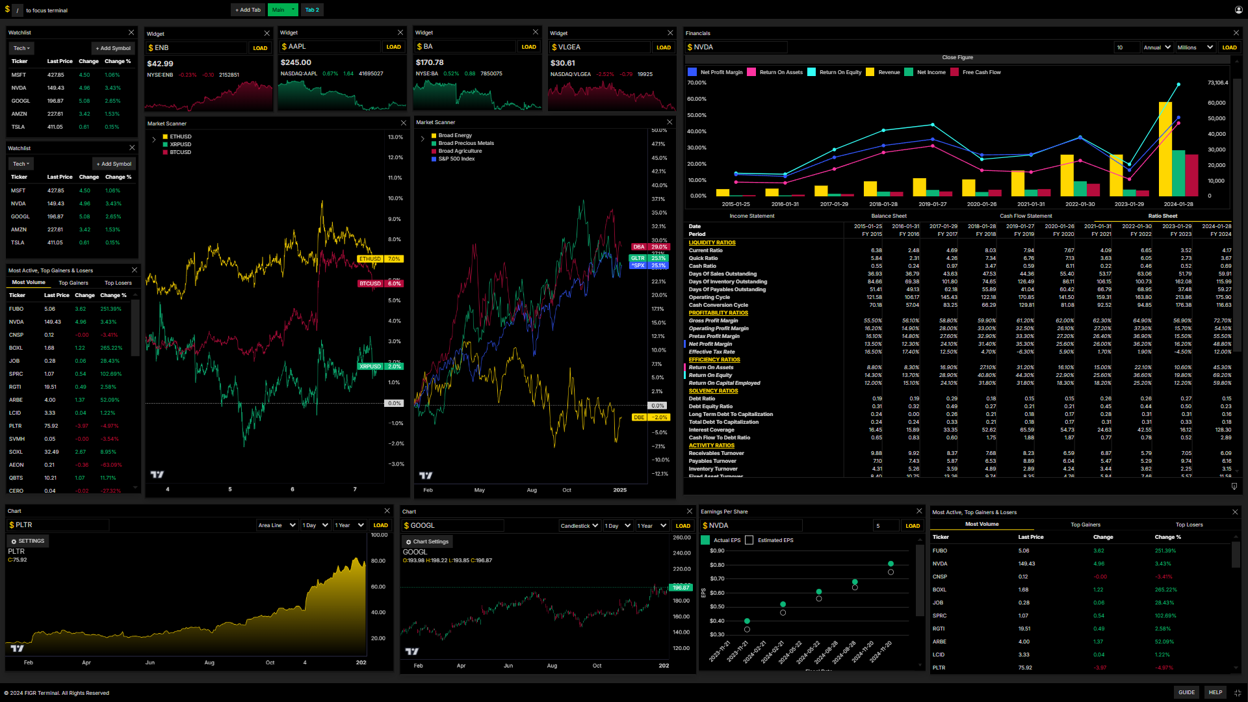Open GOOGL chart 1 Year range dropdown

(652, 526)
